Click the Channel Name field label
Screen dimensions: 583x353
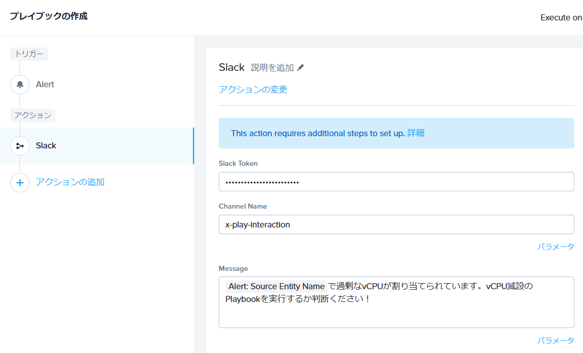[243, 207]
